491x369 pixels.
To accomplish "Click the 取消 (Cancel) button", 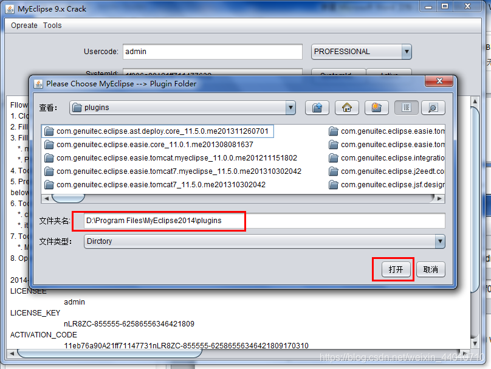I will pyautogui.click(x=431, y=269).
